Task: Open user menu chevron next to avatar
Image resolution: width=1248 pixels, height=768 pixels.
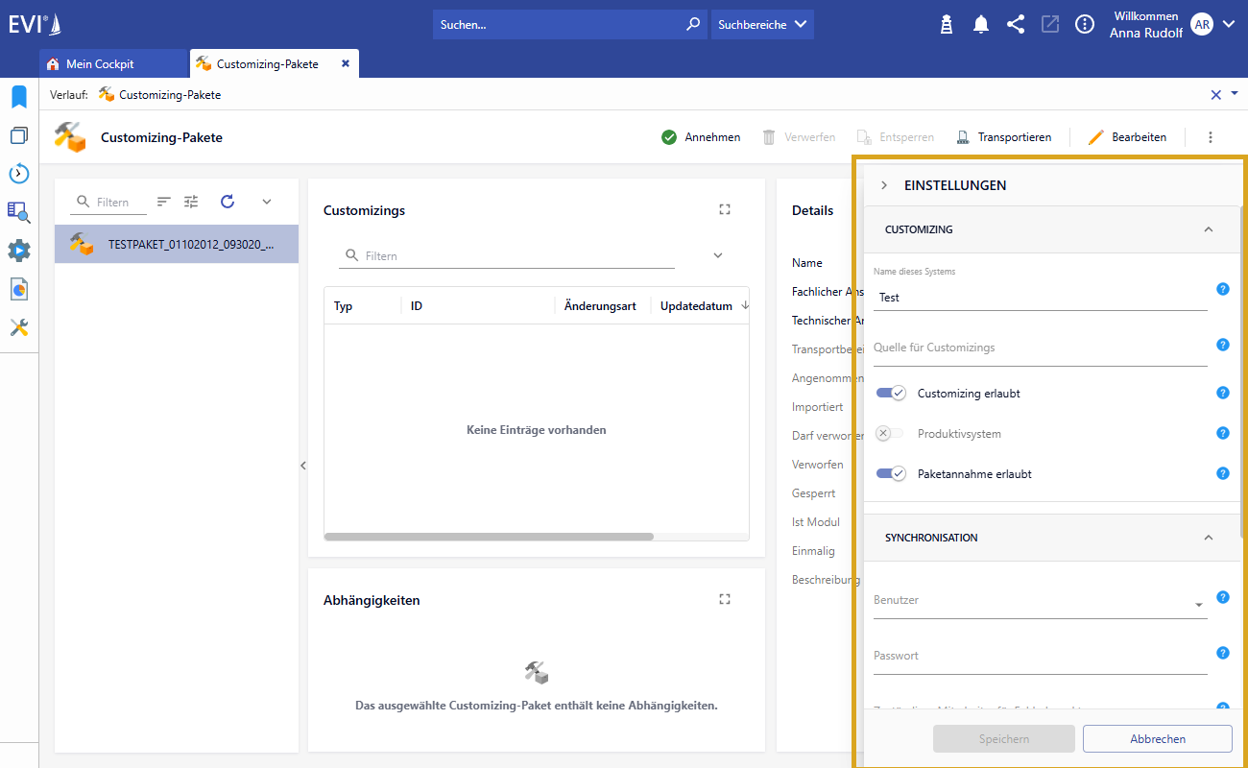Action: pos(1229,25)
